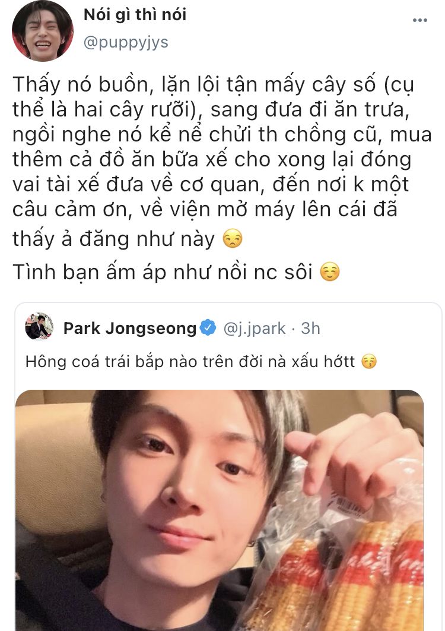Open the @j.jpark handle
Screen dimensions: 445x631
coord(254,329)
